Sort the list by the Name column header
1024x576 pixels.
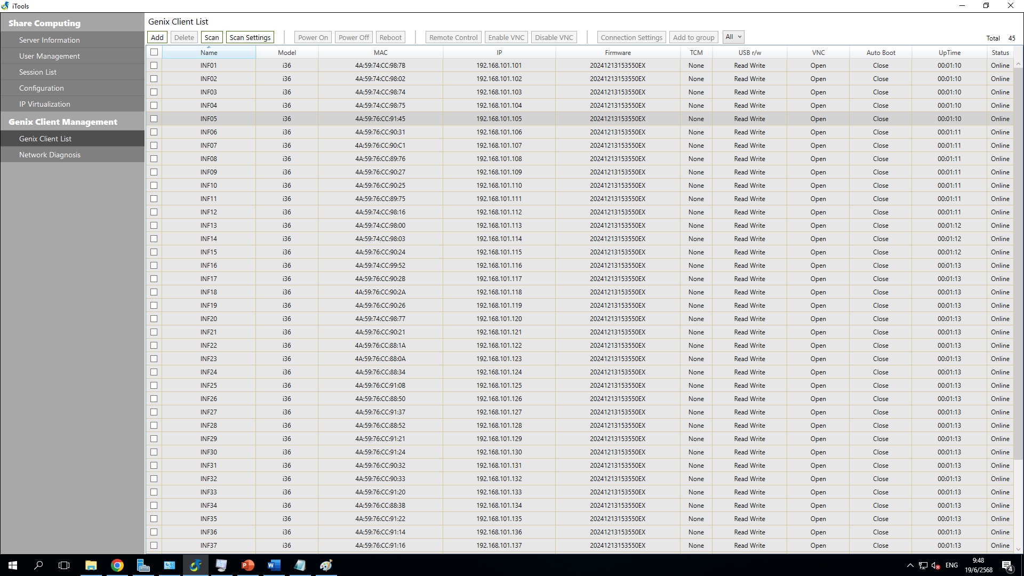209,53
